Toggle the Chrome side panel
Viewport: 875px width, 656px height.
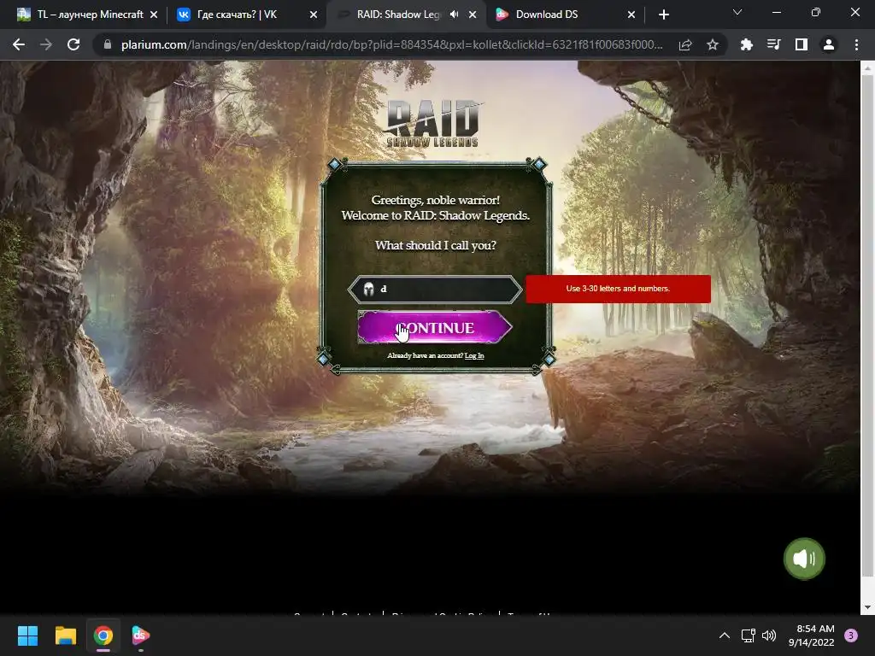[x=802, y=44]
